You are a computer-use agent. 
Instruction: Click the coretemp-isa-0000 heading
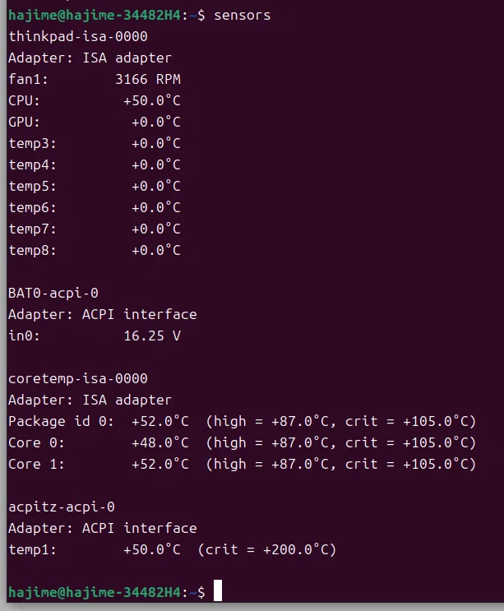click(x=78, y=379)
